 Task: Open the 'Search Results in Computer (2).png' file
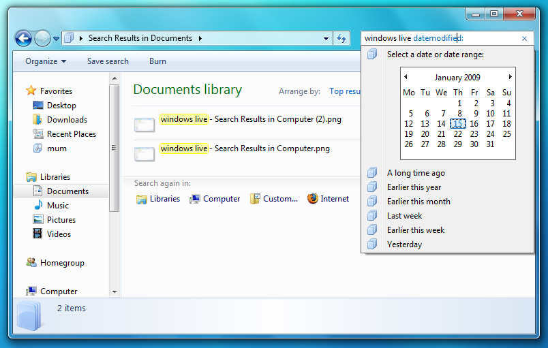point(250,119)
